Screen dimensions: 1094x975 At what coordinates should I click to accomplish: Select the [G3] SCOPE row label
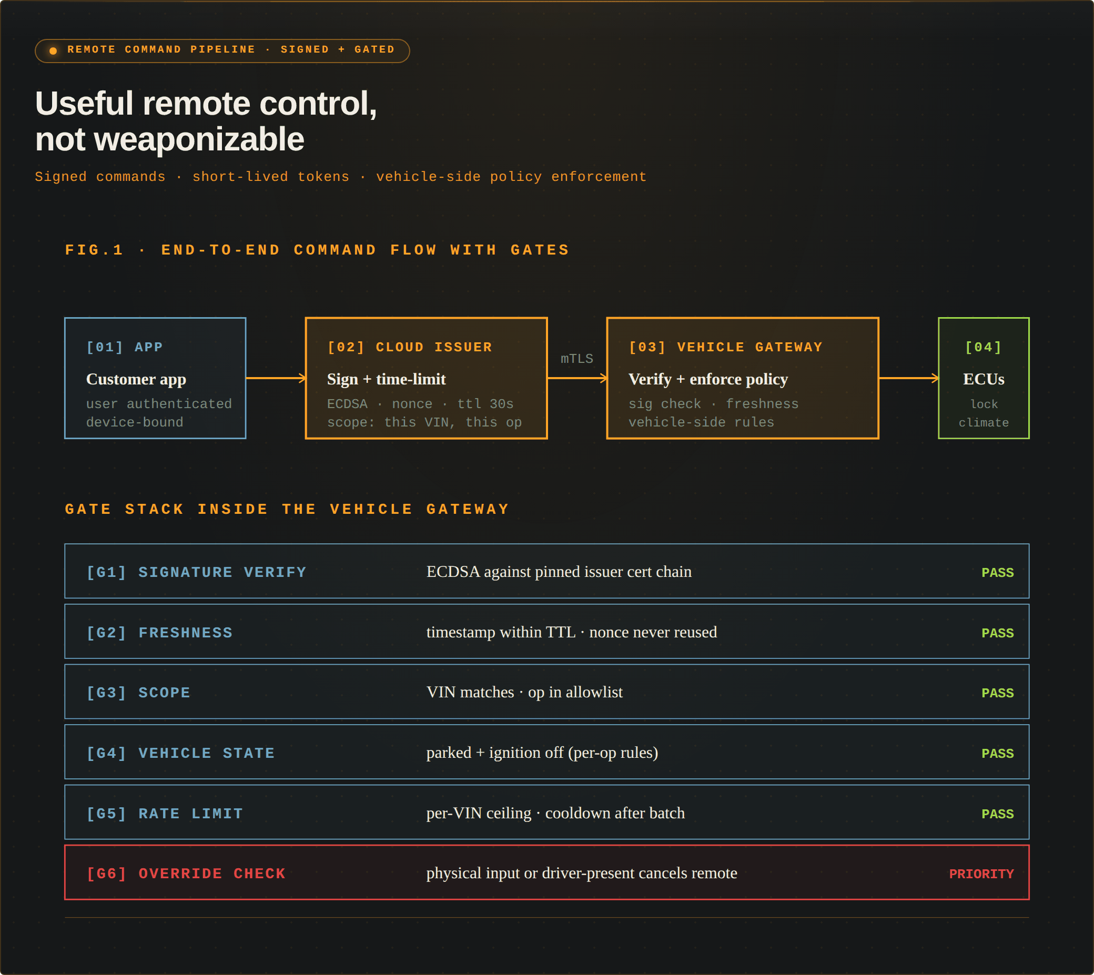click(138, 693)
